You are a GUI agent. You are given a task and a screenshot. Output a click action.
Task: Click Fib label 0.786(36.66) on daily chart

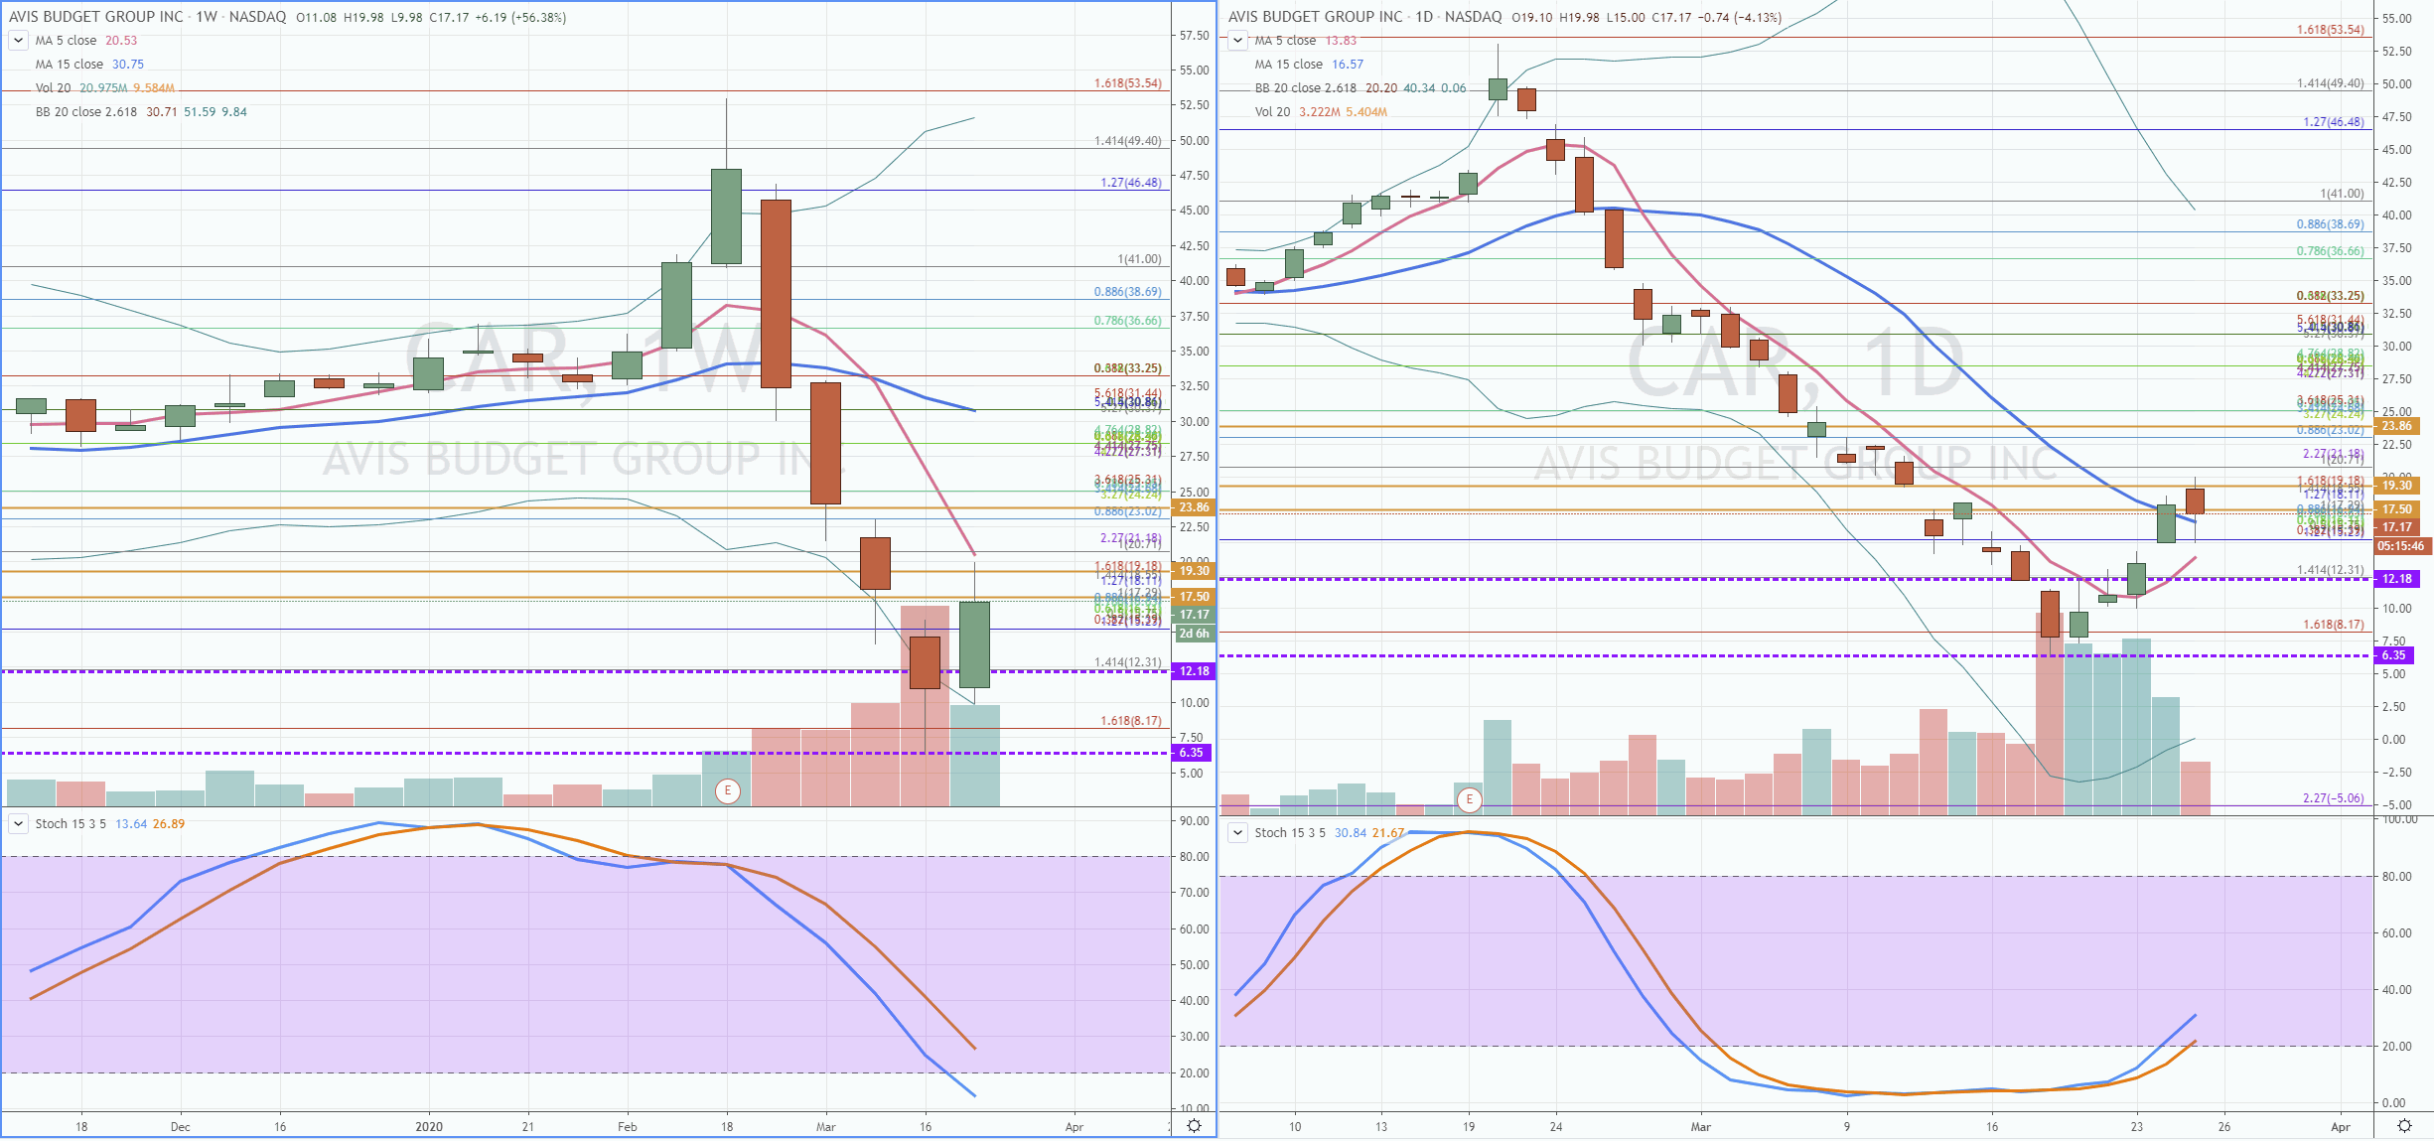(x=2330, y=251)
